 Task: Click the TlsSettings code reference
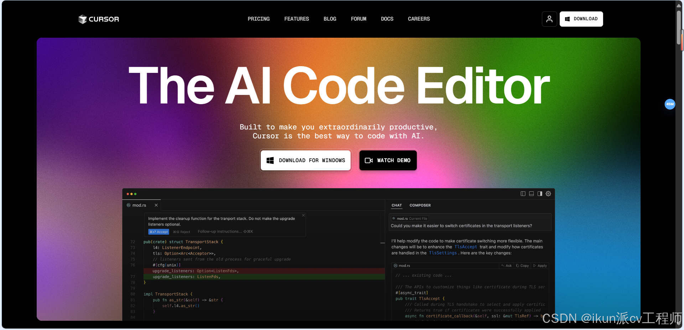click(443, 253)
